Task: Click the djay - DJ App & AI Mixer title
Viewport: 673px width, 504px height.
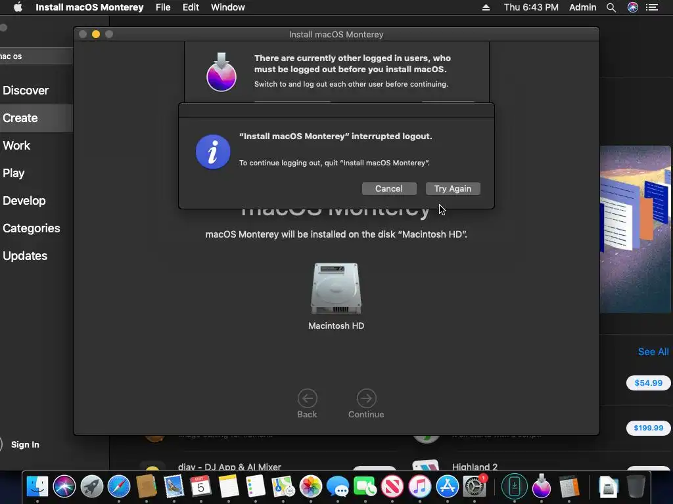Action: tap(229, 467)
